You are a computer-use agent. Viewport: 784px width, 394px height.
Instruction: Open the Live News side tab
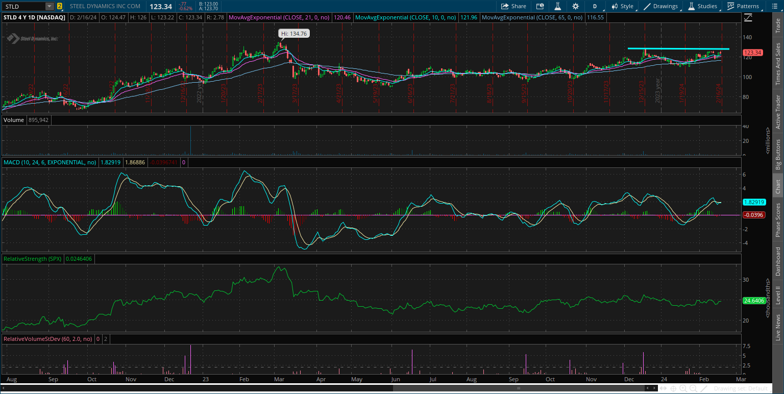click(778, 327)
